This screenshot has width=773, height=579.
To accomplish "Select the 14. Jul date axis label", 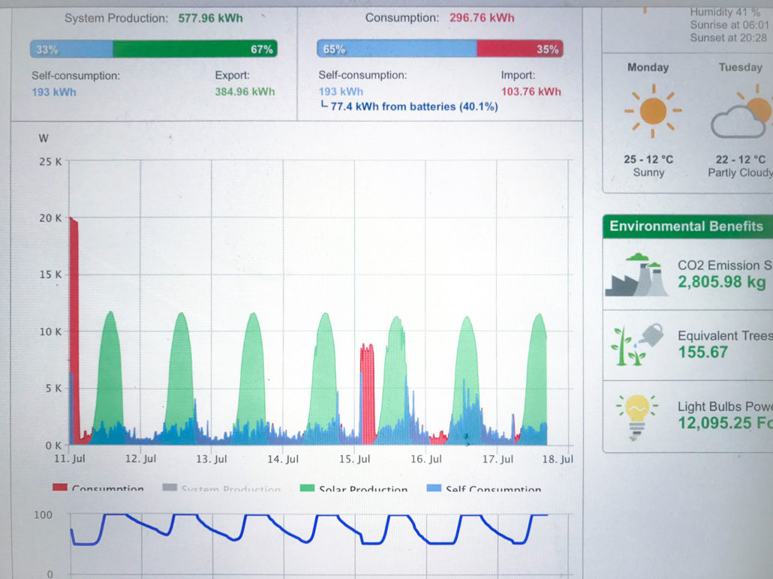I will [284, 459].
